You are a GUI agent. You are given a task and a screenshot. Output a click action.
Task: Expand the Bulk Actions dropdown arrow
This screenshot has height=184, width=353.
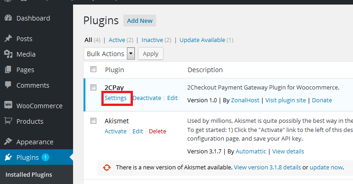[131, 53]
